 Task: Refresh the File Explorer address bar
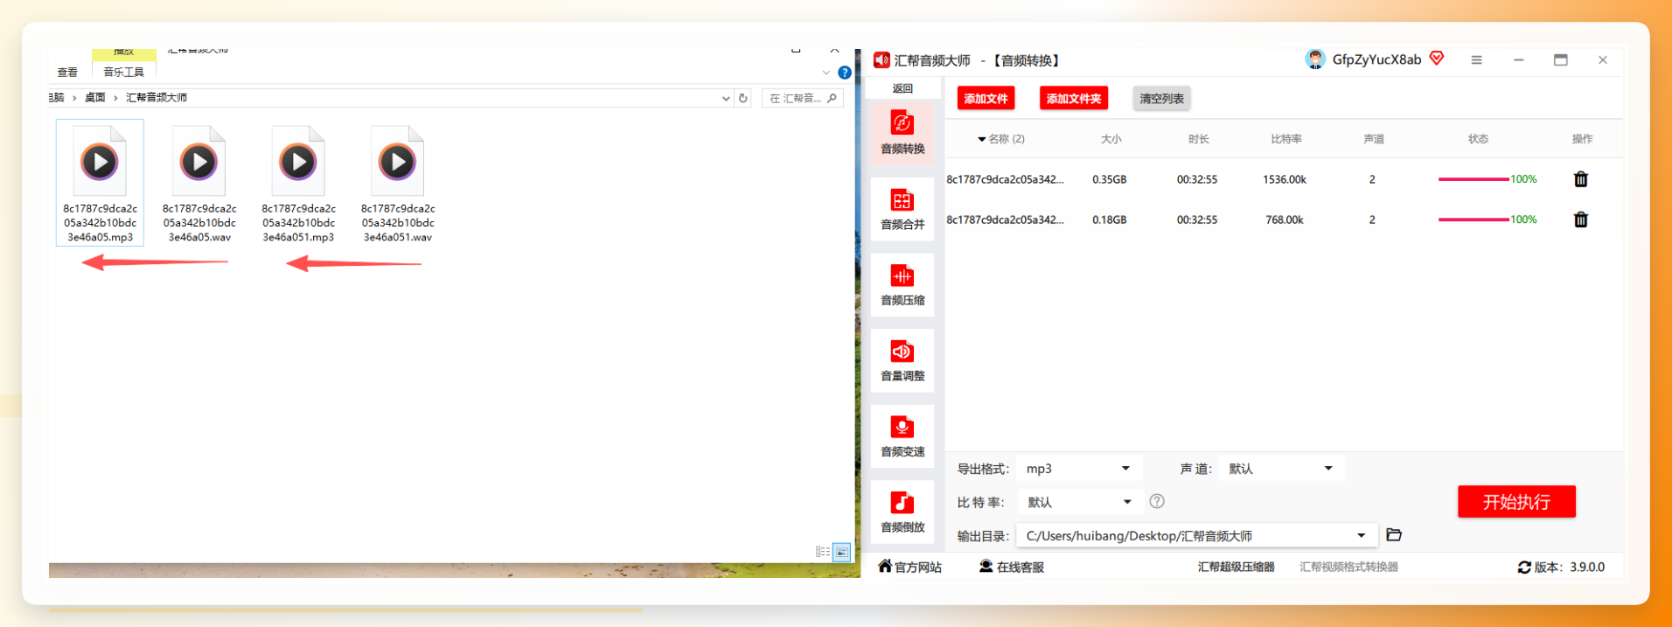[x=743, y=98]
